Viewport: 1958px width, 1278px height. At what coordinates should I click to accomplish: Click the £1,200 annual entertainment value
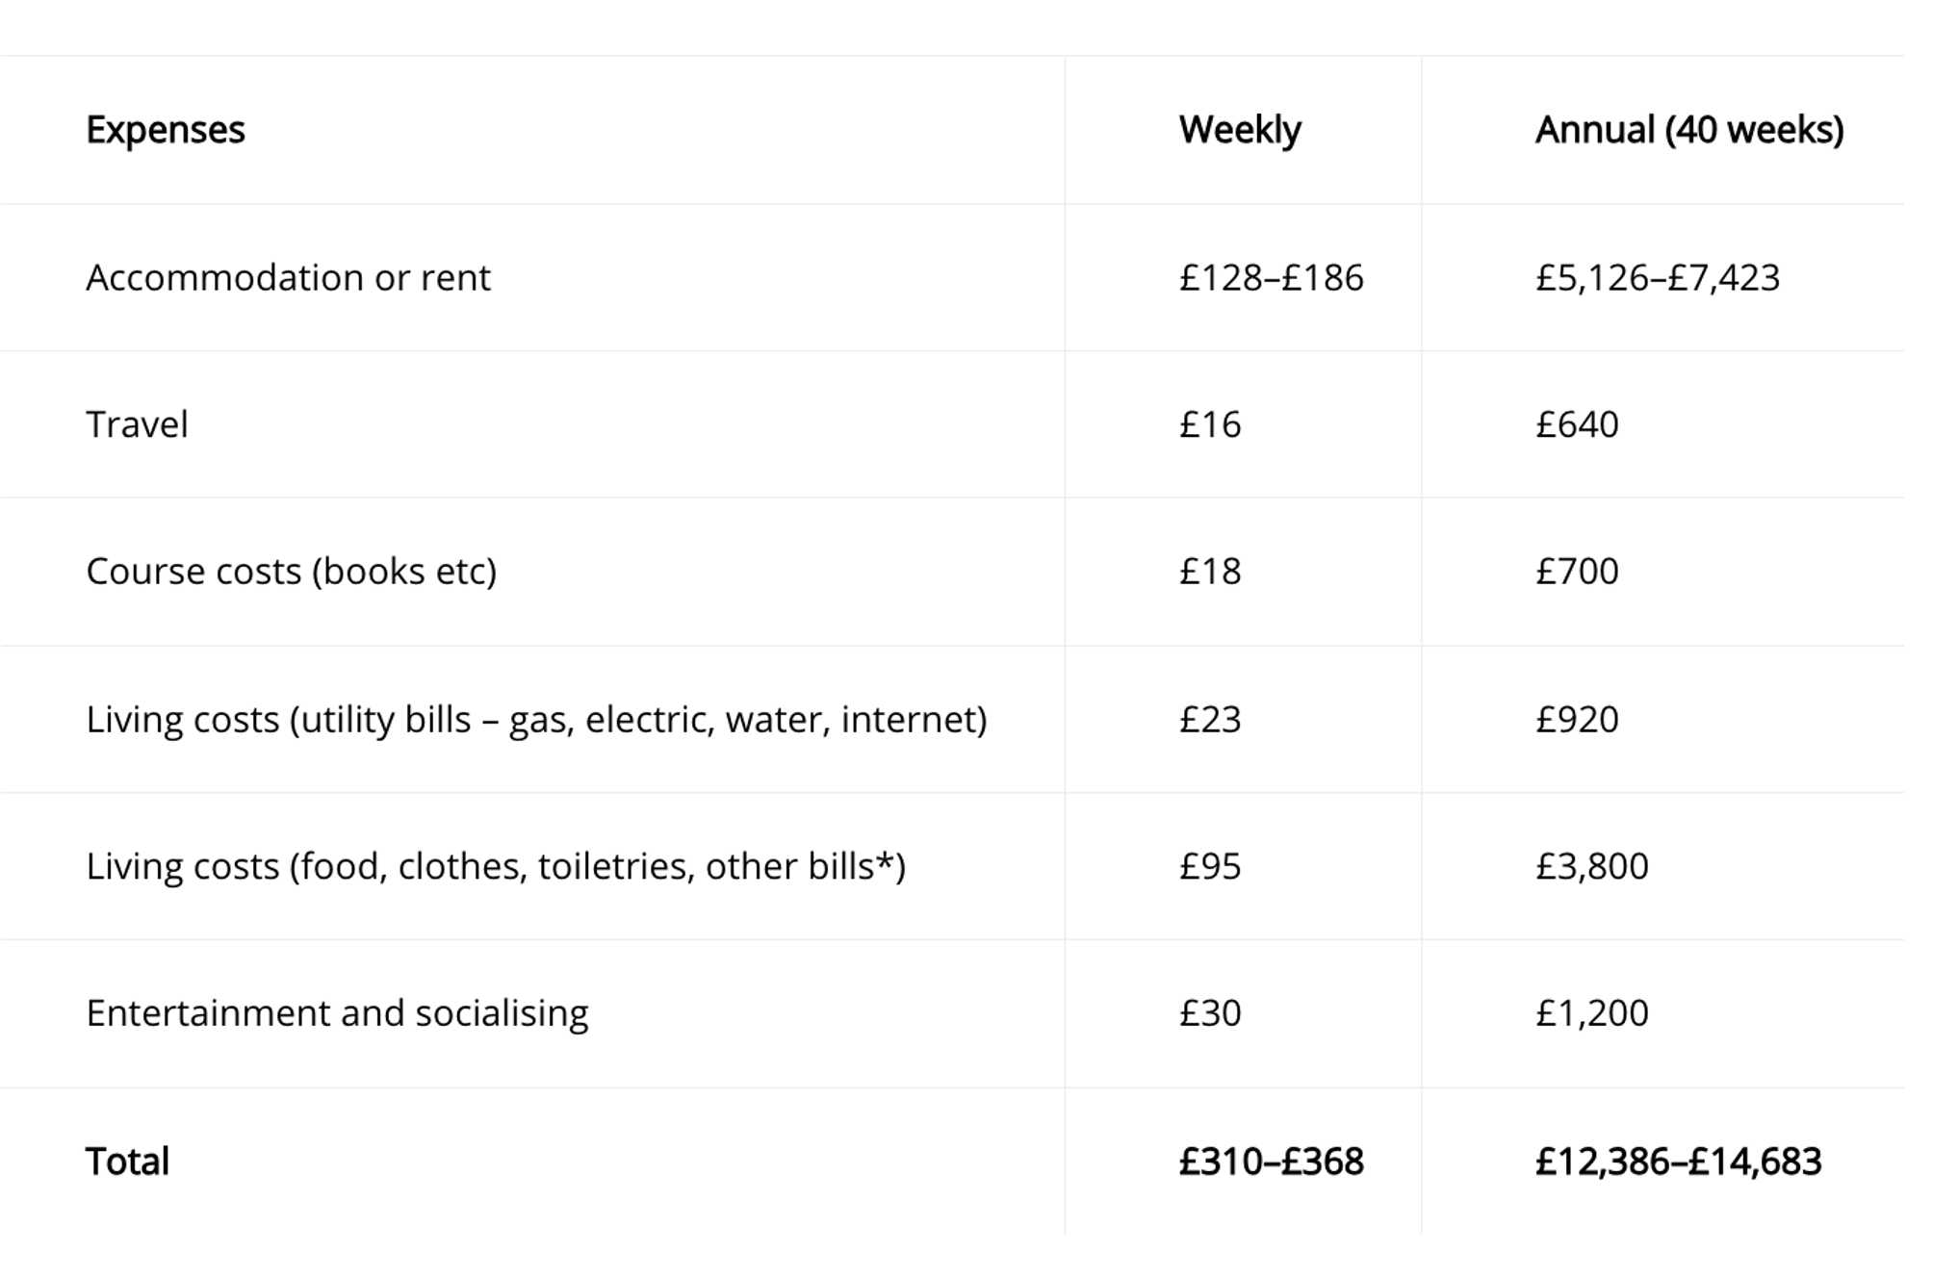click(x=1591, y=1013)
